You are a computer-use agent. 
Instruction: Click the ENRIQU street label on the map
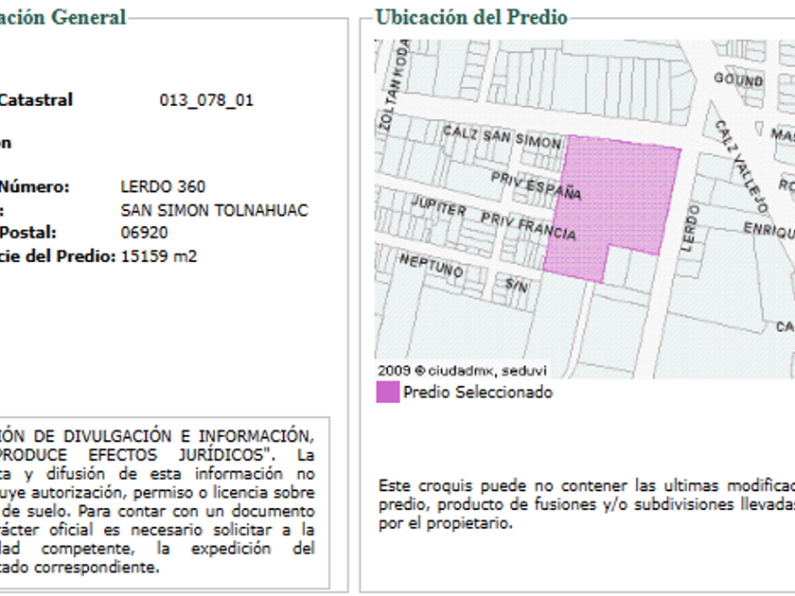point(768,230)
